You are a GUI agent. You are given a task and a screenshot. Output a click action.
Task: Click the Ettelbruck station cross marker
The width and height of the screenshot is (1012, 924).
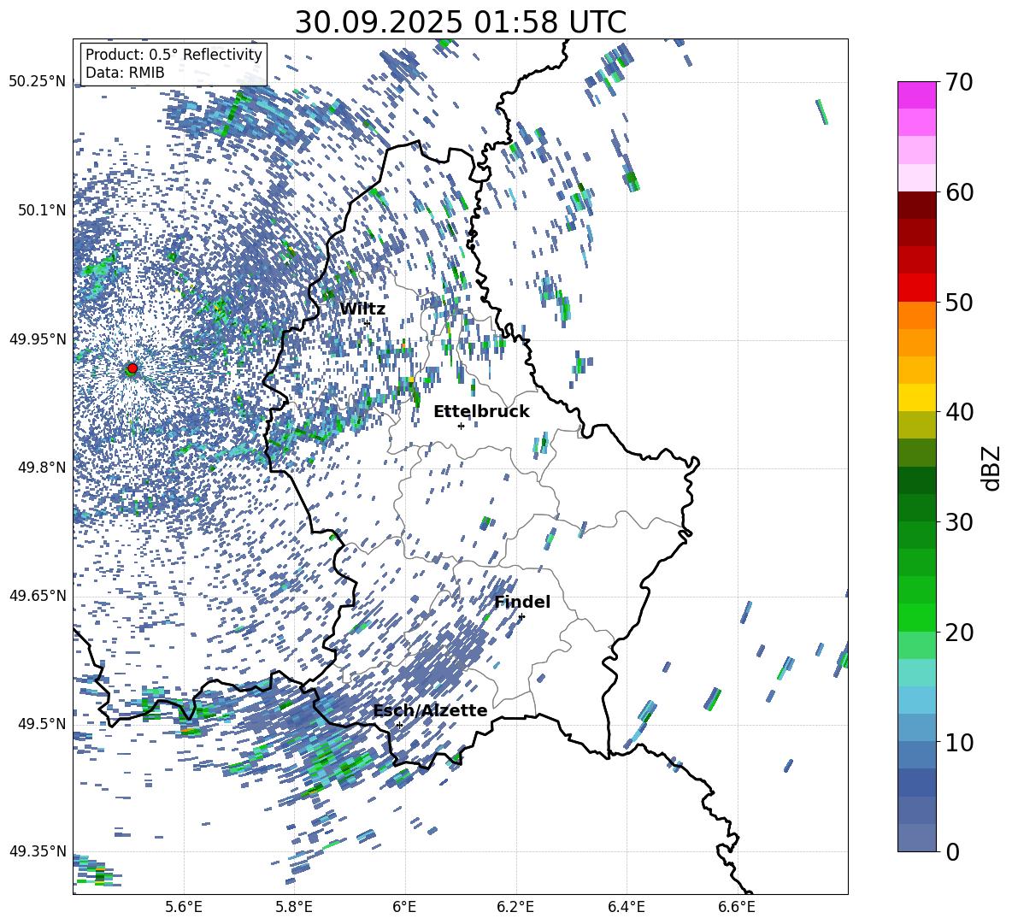click(x=461, y=426)
